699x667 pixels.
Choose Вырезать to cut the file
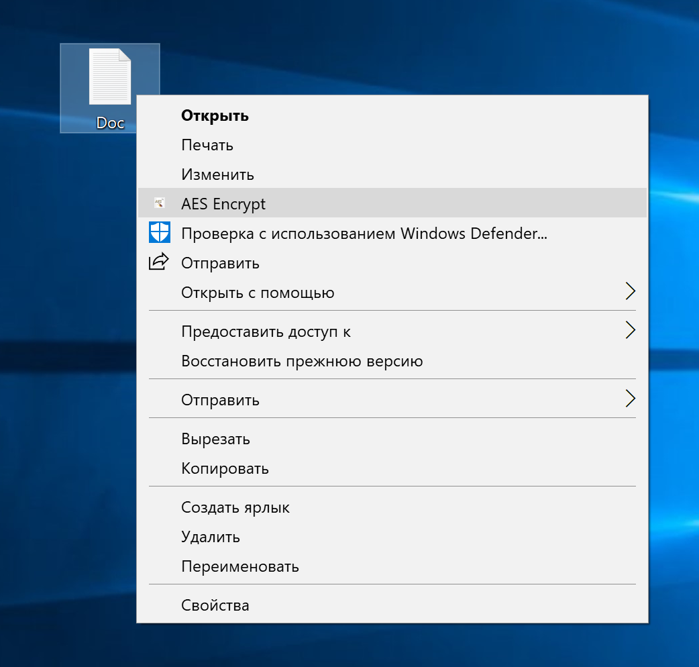[215, 439]
